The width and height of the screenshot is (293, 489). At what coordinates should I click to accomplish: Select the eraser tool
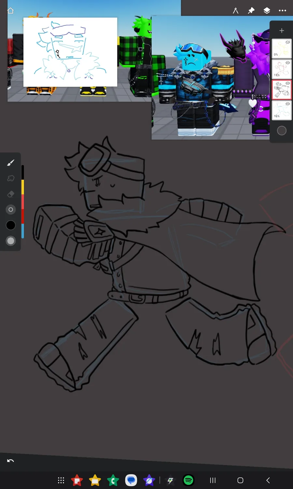[11, 194]
